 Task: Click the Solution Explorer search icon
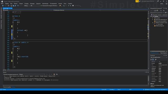click(166, 13)
